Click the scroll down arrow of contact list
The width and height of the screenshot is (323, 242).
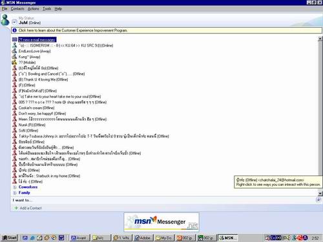click(x=320, y=194)
